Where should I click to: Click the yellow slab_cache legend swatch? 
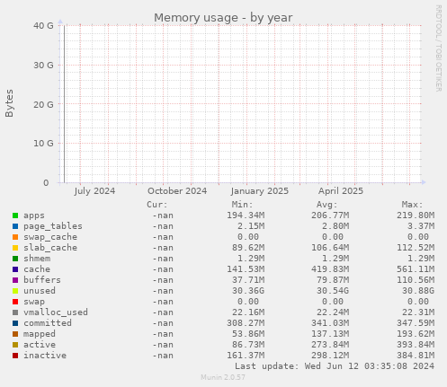15,248
